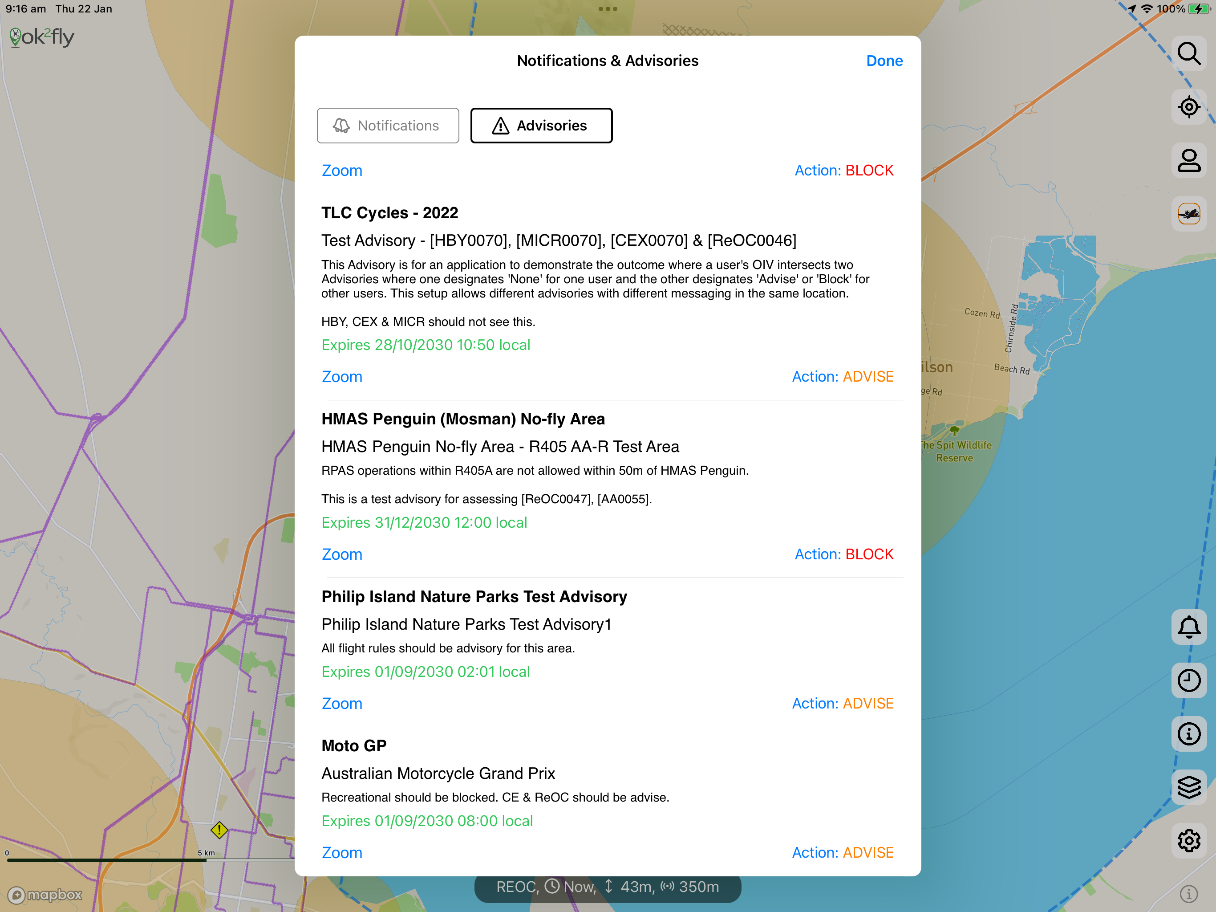This screenshot has width=1216, height=912.
Task: Tap the expiry text 01/09/2030 02:01 local
Action: click(x=426, y=672)
